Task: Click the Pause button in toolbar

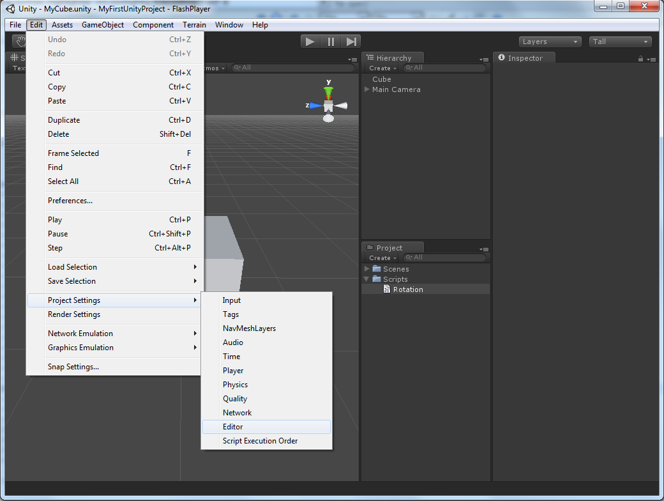Action: tap(331, 42)
